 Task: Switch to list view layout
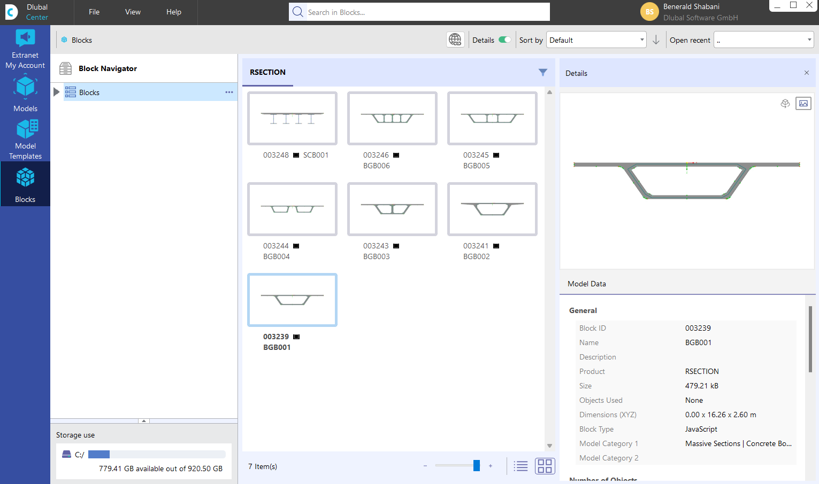[x=521, y=466]
